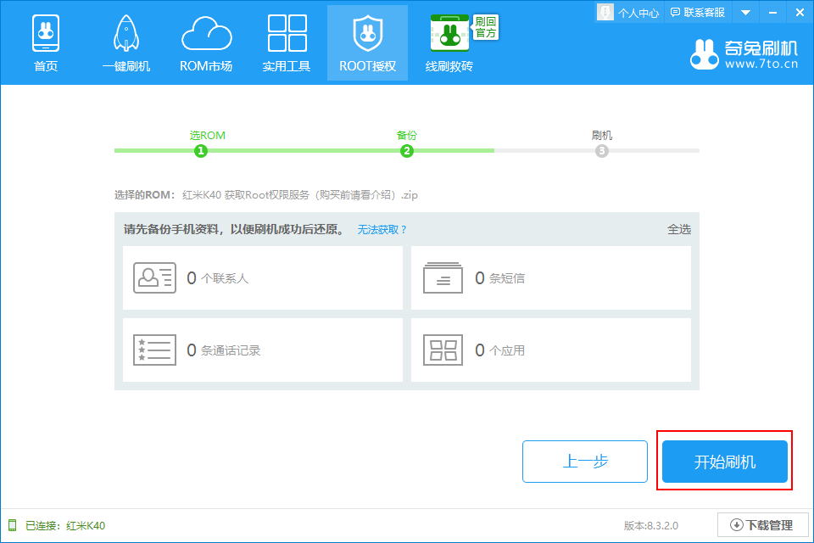Screen dimensions: 814x543
Task: Select all backup items with 全选
Action: [x=679, y=230]
